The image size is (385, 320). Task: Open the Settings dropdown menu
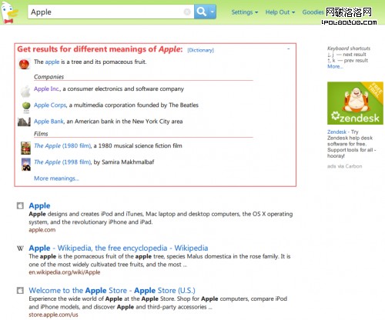(x=245, y=12)
